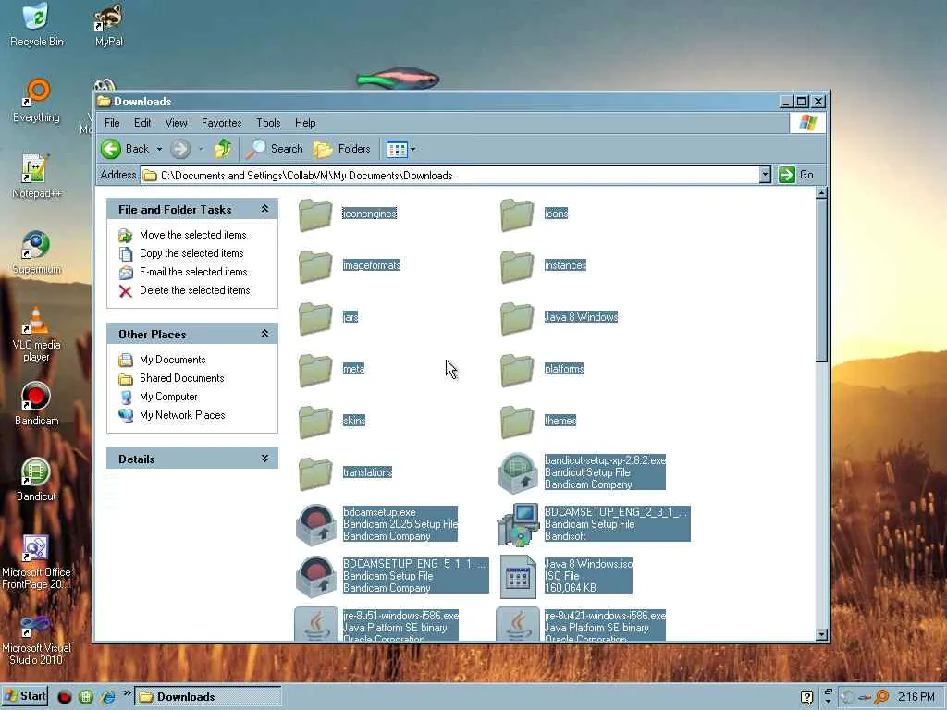This screenshot has height=710, width=947.
Task: Launch Bandicam from Quick Launch bar
Action: [64, 697]
